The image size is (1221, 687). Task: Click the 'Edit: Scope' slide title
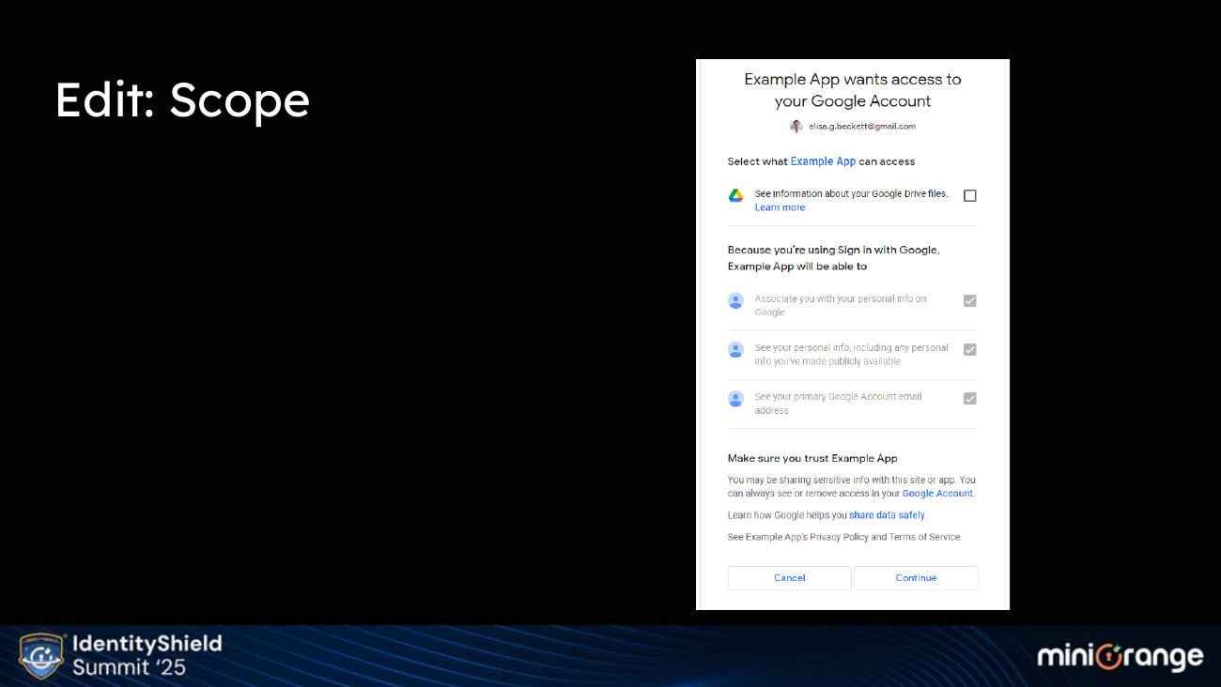[x=182, y=99]
